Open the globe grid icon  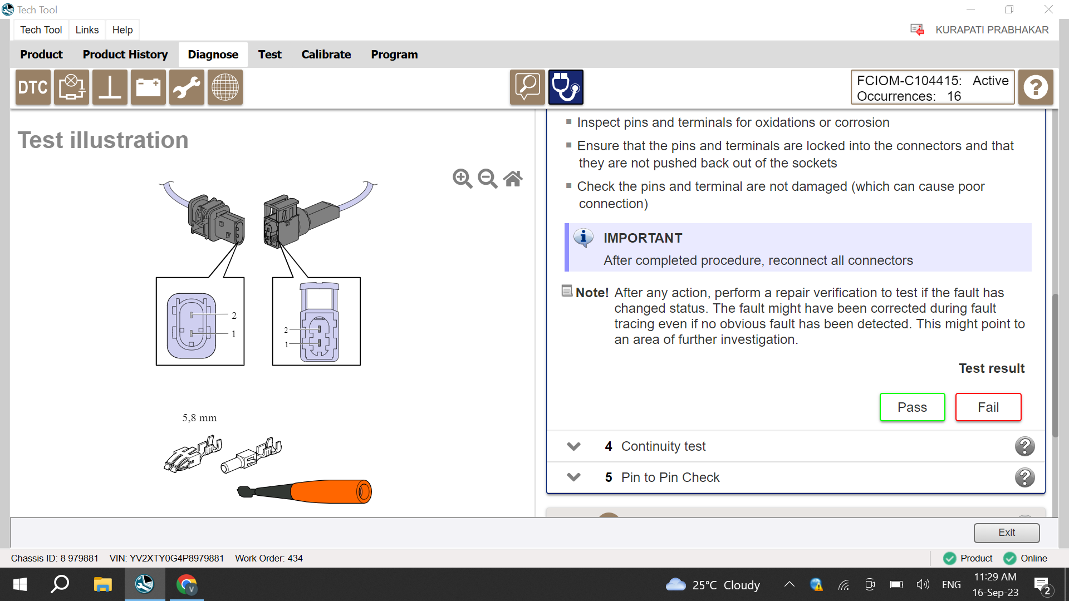click(225, 87)
